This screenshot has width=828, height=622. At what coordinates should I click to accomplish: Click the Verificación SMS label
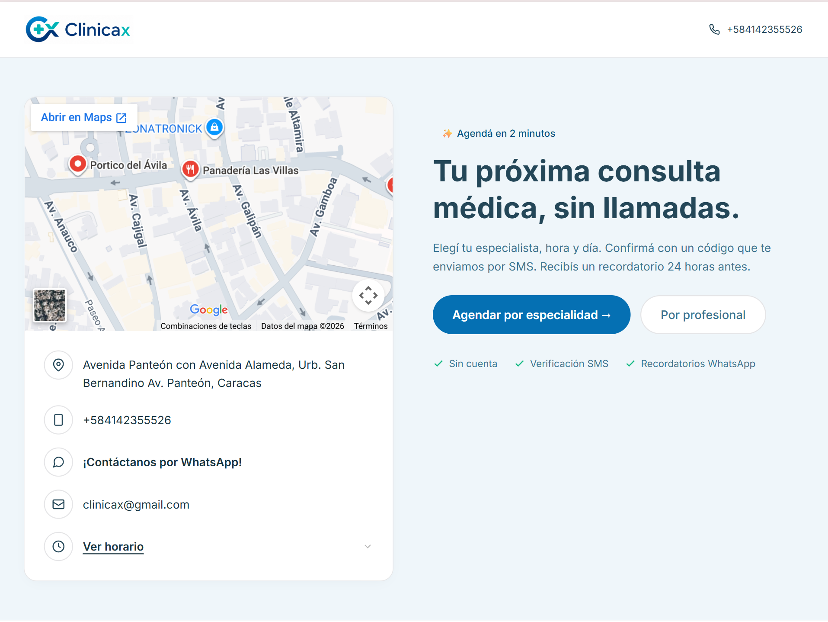562,364
